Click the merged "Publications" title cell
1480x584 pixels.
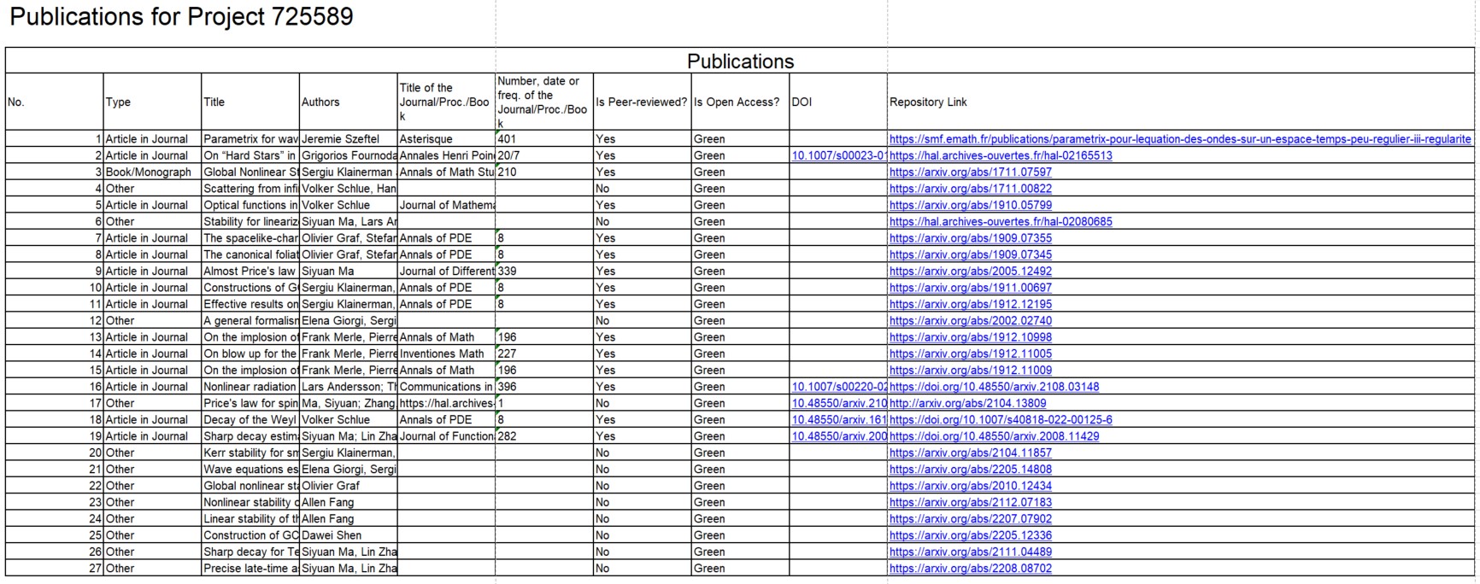pos(740,61)
